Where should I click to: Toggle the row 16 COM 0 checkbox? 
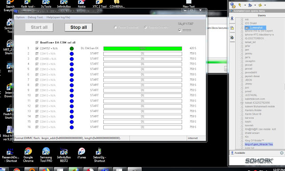(37, 127)
